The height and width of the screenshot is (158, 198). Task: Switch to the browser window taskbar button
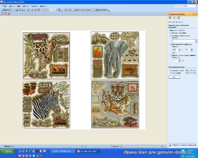pos(63,151)
